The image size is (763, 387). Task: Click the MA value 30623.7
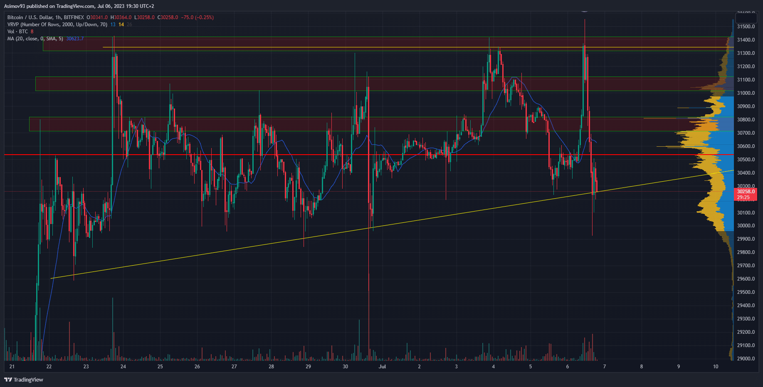[75, 39]
